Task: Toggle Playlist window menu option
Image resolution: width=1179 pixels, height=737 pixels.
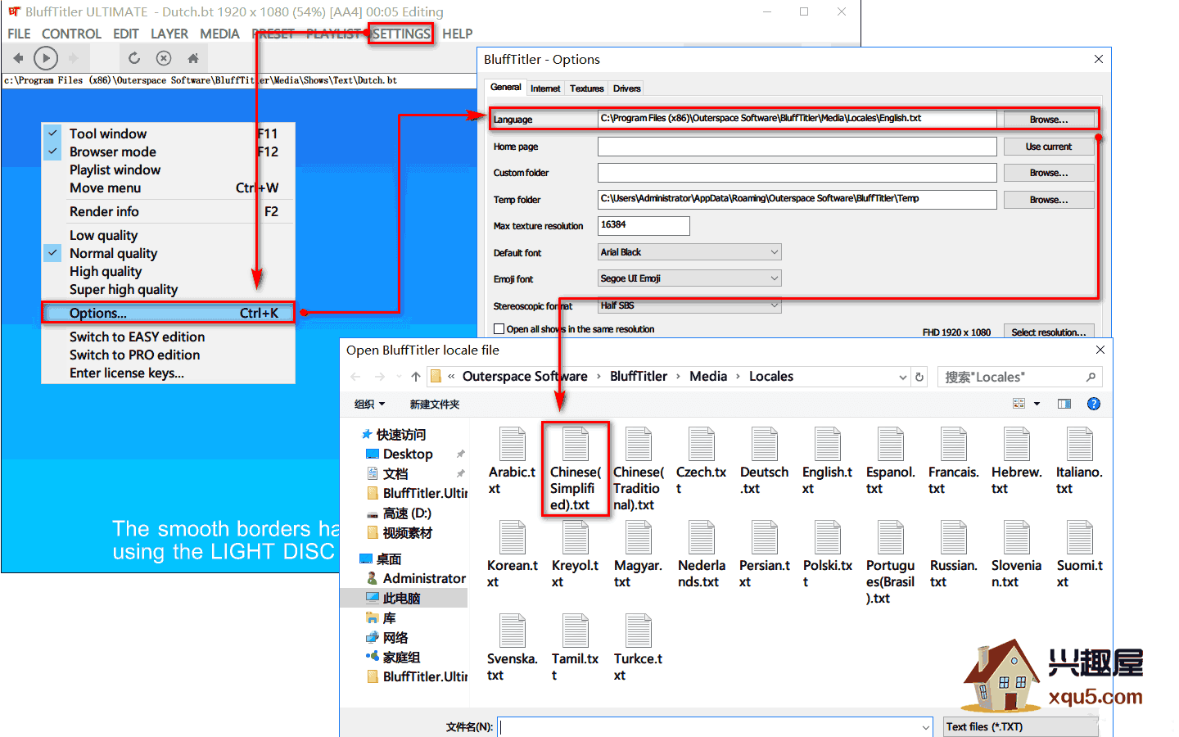Action: 168,170
